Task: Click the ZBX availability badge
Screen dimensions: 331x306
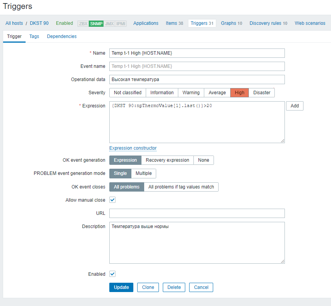Action: 83,23
